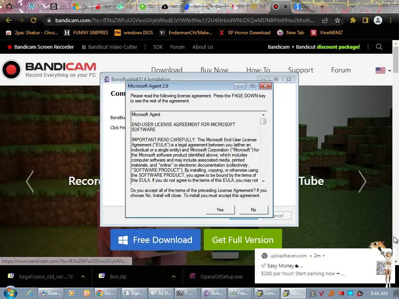The width and height of the screenshot is (399, 299).
Task: Click the license text scrollbar up arrow
Action: click(x=263, y=115)
